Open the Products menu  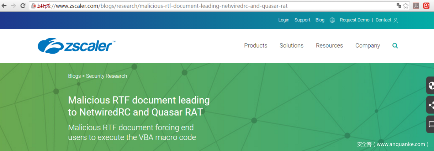click(x=256, y=46)
